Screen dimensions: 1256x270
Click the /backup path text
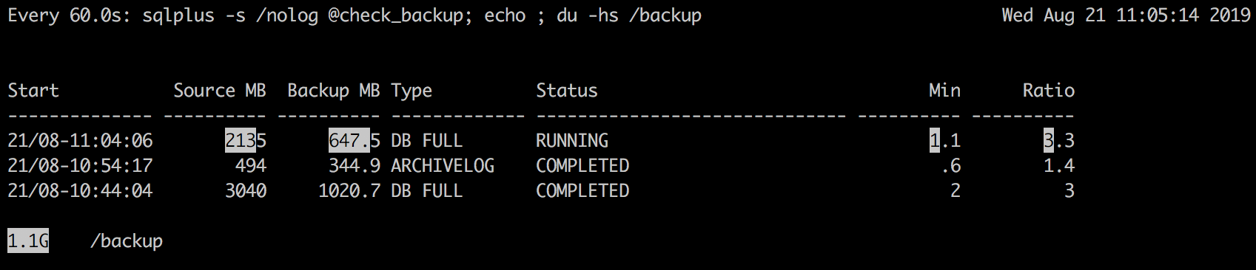127,241
